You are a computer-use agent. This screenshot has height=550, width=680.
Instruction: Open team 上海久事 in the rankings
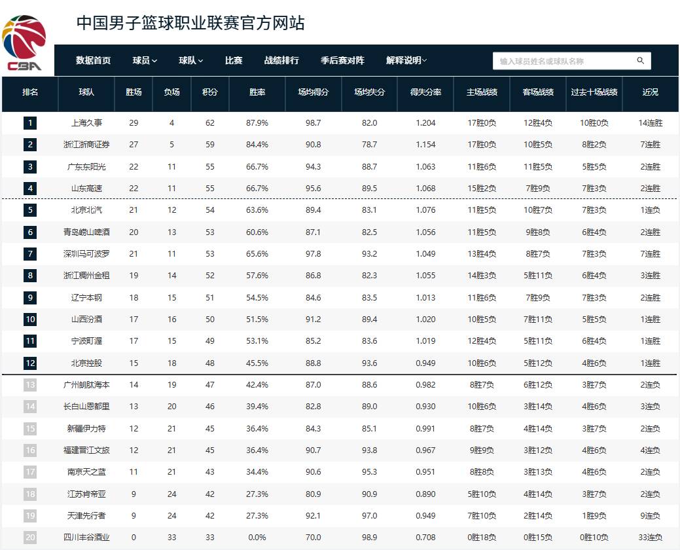point(86,123)
